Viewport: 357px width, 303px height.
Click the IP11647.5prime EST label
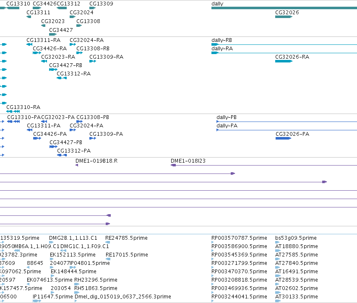coord(53,297)
